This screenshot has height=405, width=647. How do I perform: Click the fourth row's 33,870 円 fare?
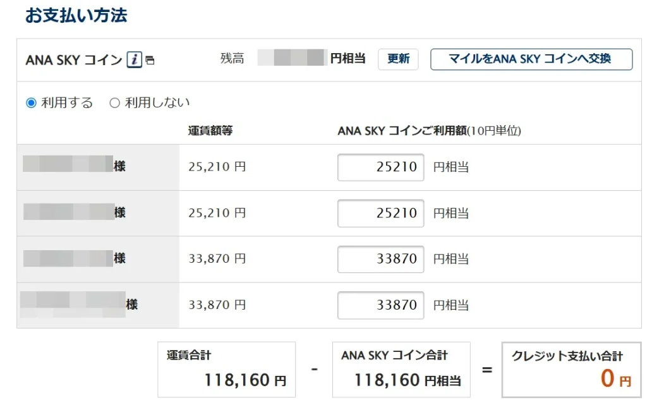point(217,305)
